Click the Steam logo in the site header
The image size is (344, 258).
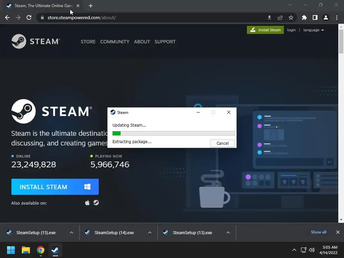pos(36,41)
